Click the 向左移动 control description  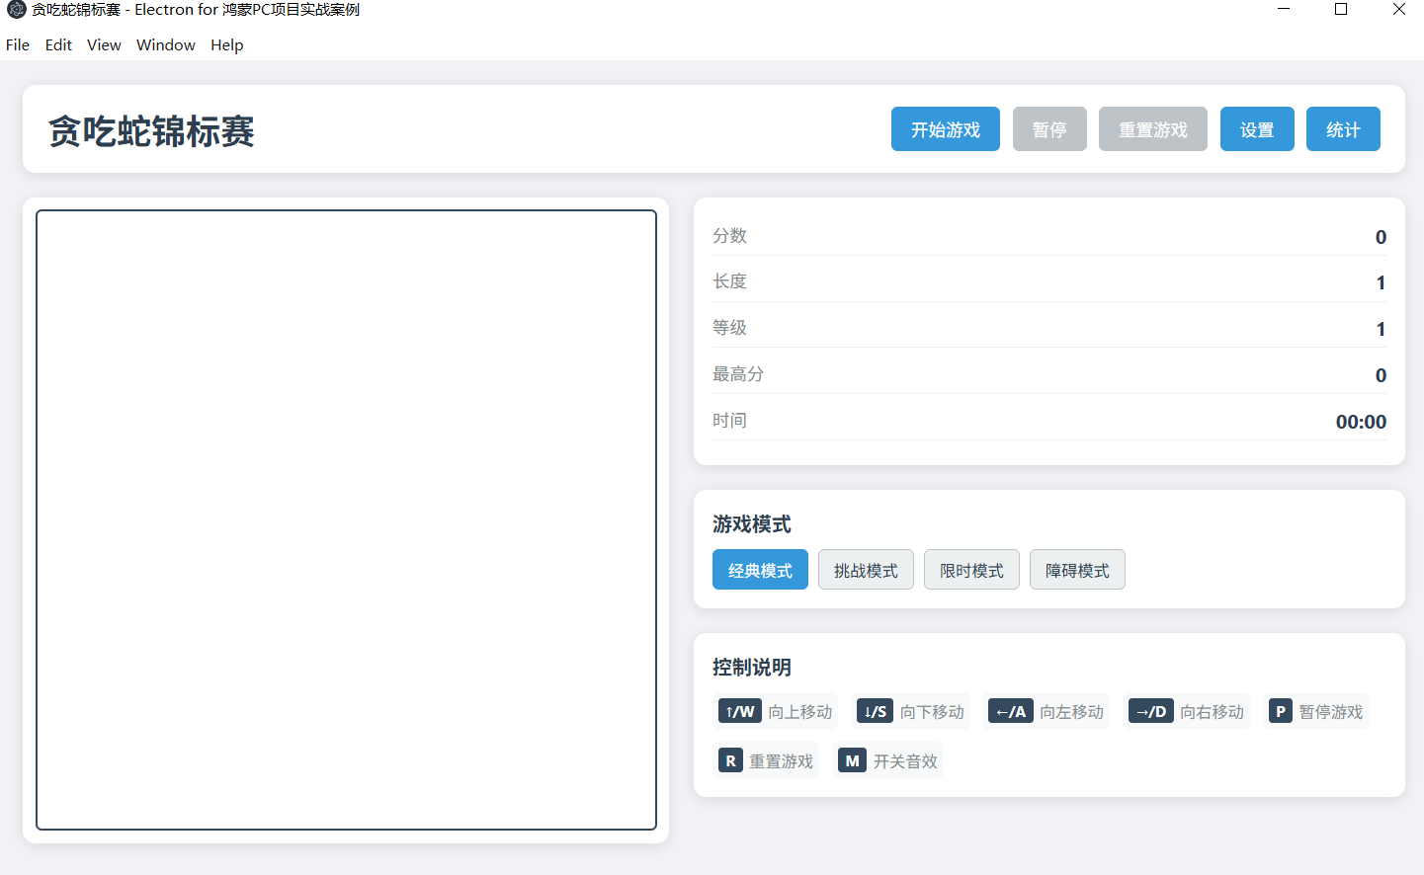tap(1071, 712)
